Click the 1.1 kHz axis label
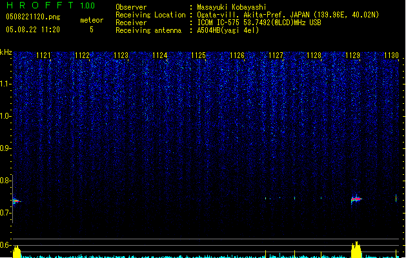The image size is (406, 258). pos(5,84)
